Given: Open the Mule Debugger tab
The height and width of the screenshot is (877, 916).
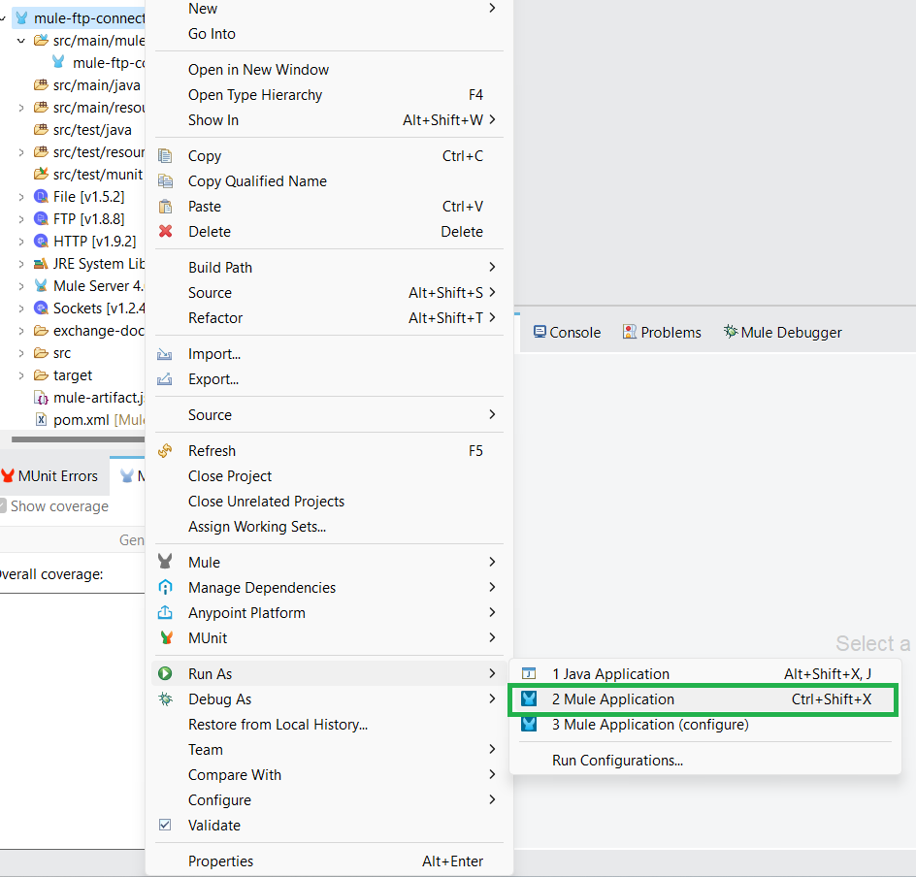Looking at the screenshot, I should (782, 333).
